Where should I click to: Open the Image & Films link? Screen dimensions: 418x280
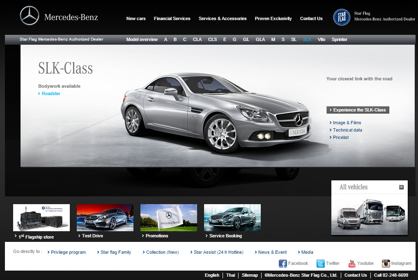pos(347,123)
